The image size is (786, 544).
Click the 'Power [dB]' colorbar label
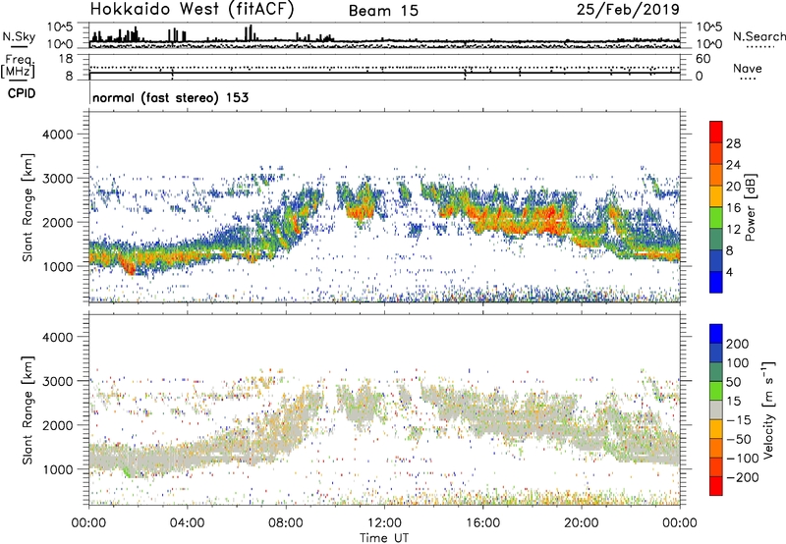(x=750, y=207)
